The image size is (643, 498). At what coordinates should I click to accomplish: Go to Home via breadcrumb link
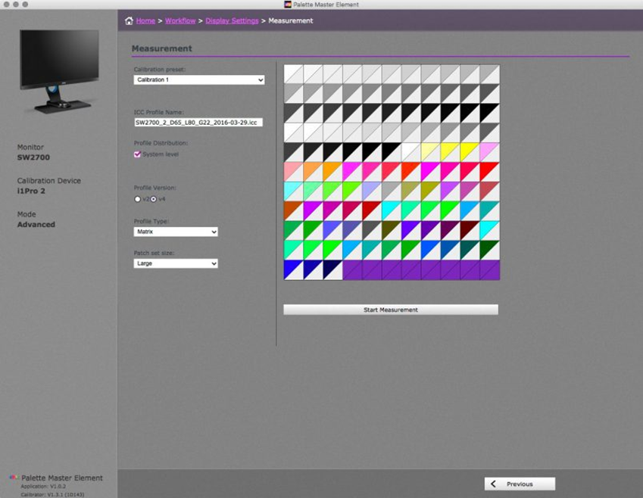[145, 21]
